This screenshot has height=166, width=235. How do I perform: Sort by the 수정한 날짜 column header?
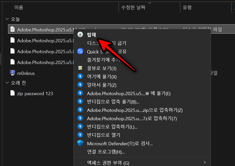133,7
